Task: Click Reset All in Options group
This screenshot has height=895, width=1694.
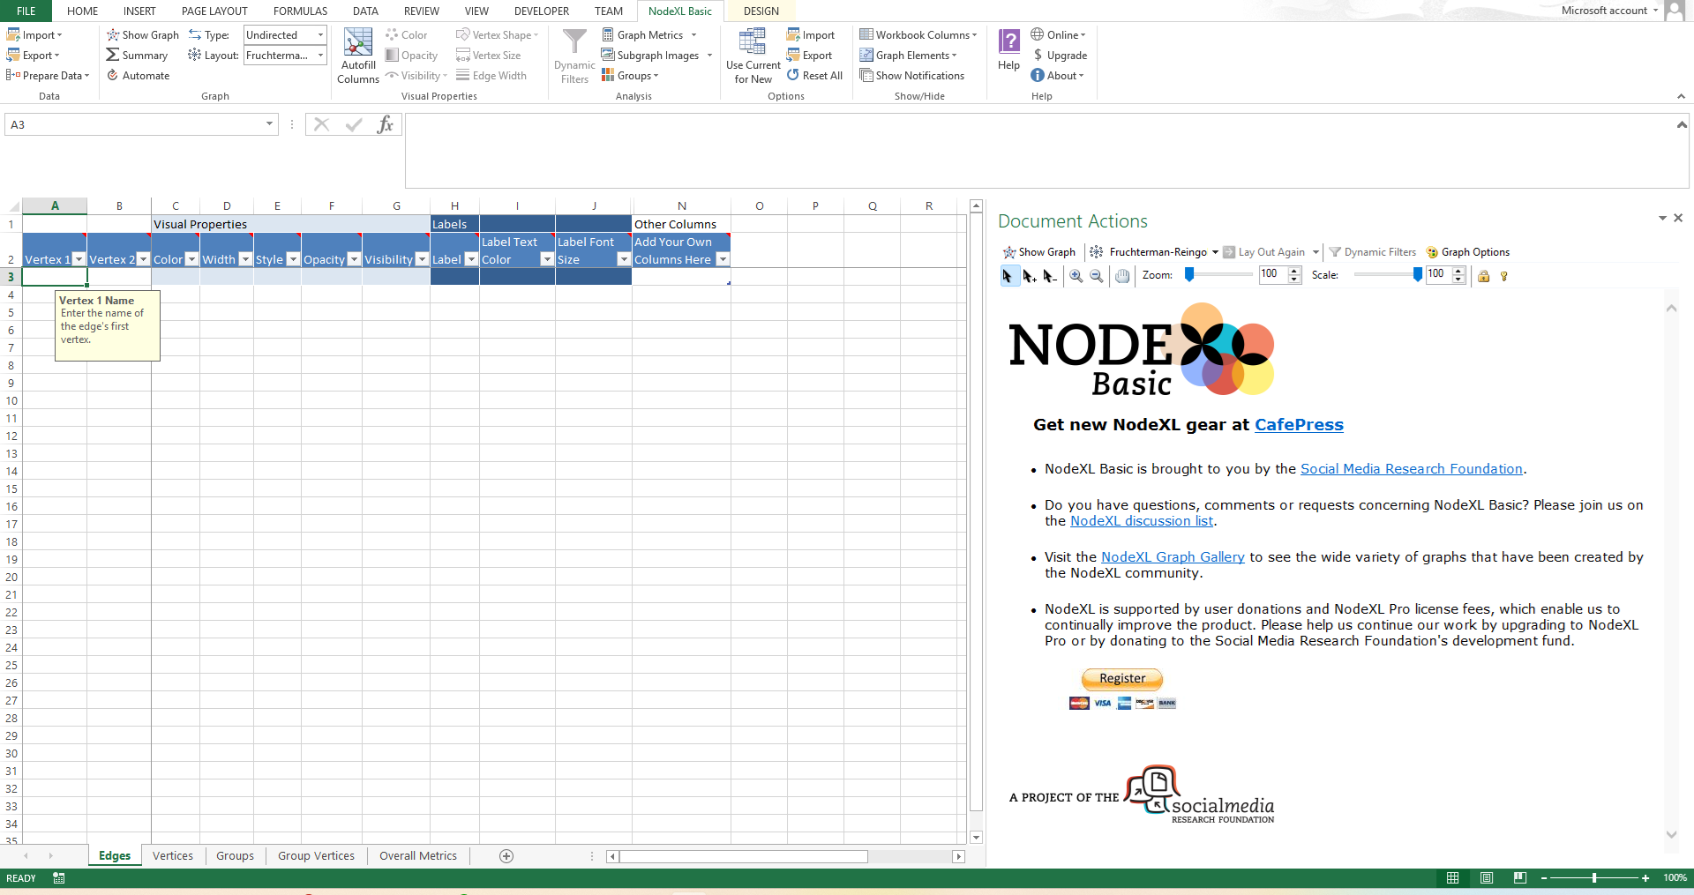Action: pyautogui.click(x=814, y=76)
